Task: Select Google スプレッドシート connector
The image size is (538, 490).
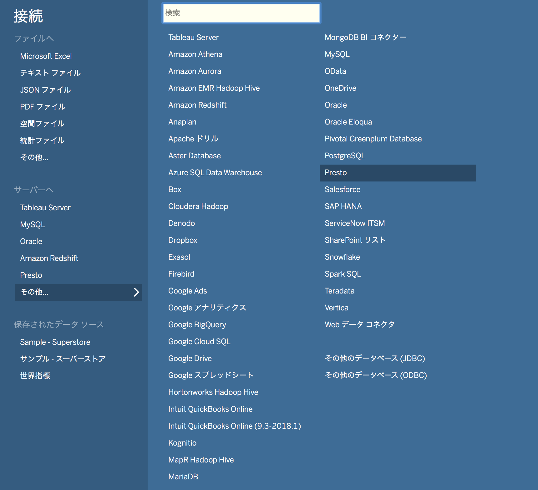Action: 211,375
